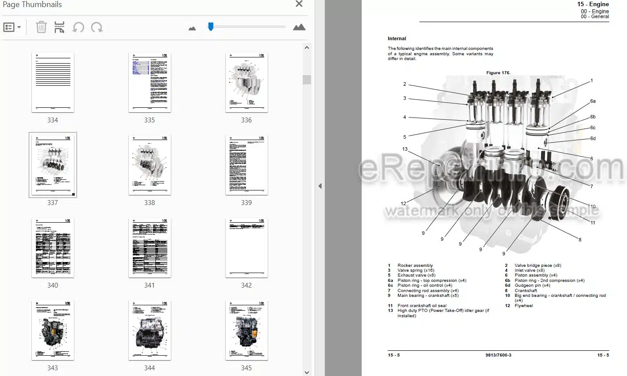Image resolution: width=627 pixels, height=376 pixels.
Task: Click the 'Figure 176.' caption
Action: [x=498, y=72]
